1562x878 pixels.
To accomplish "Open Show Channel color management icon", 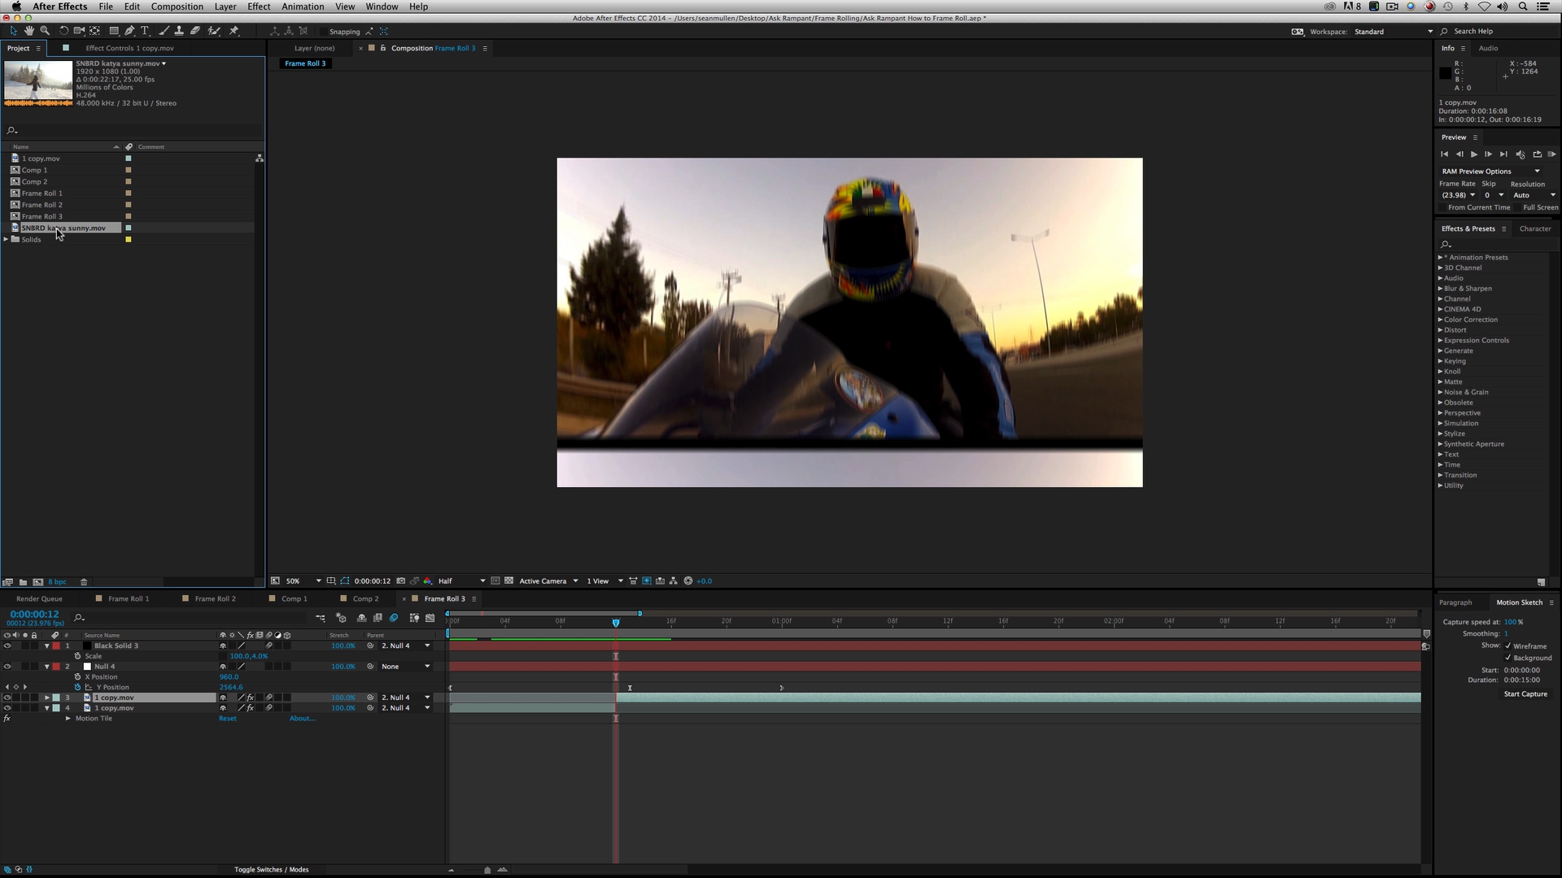I will click(428, 581).
